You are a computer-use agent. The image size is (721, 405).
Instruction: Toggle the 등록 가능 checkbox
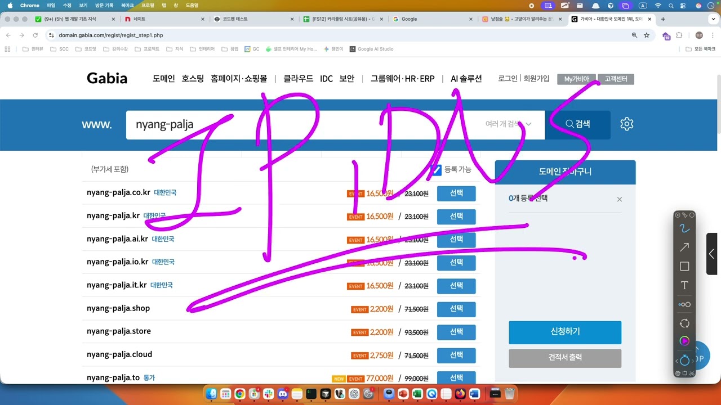pos(437,170)
